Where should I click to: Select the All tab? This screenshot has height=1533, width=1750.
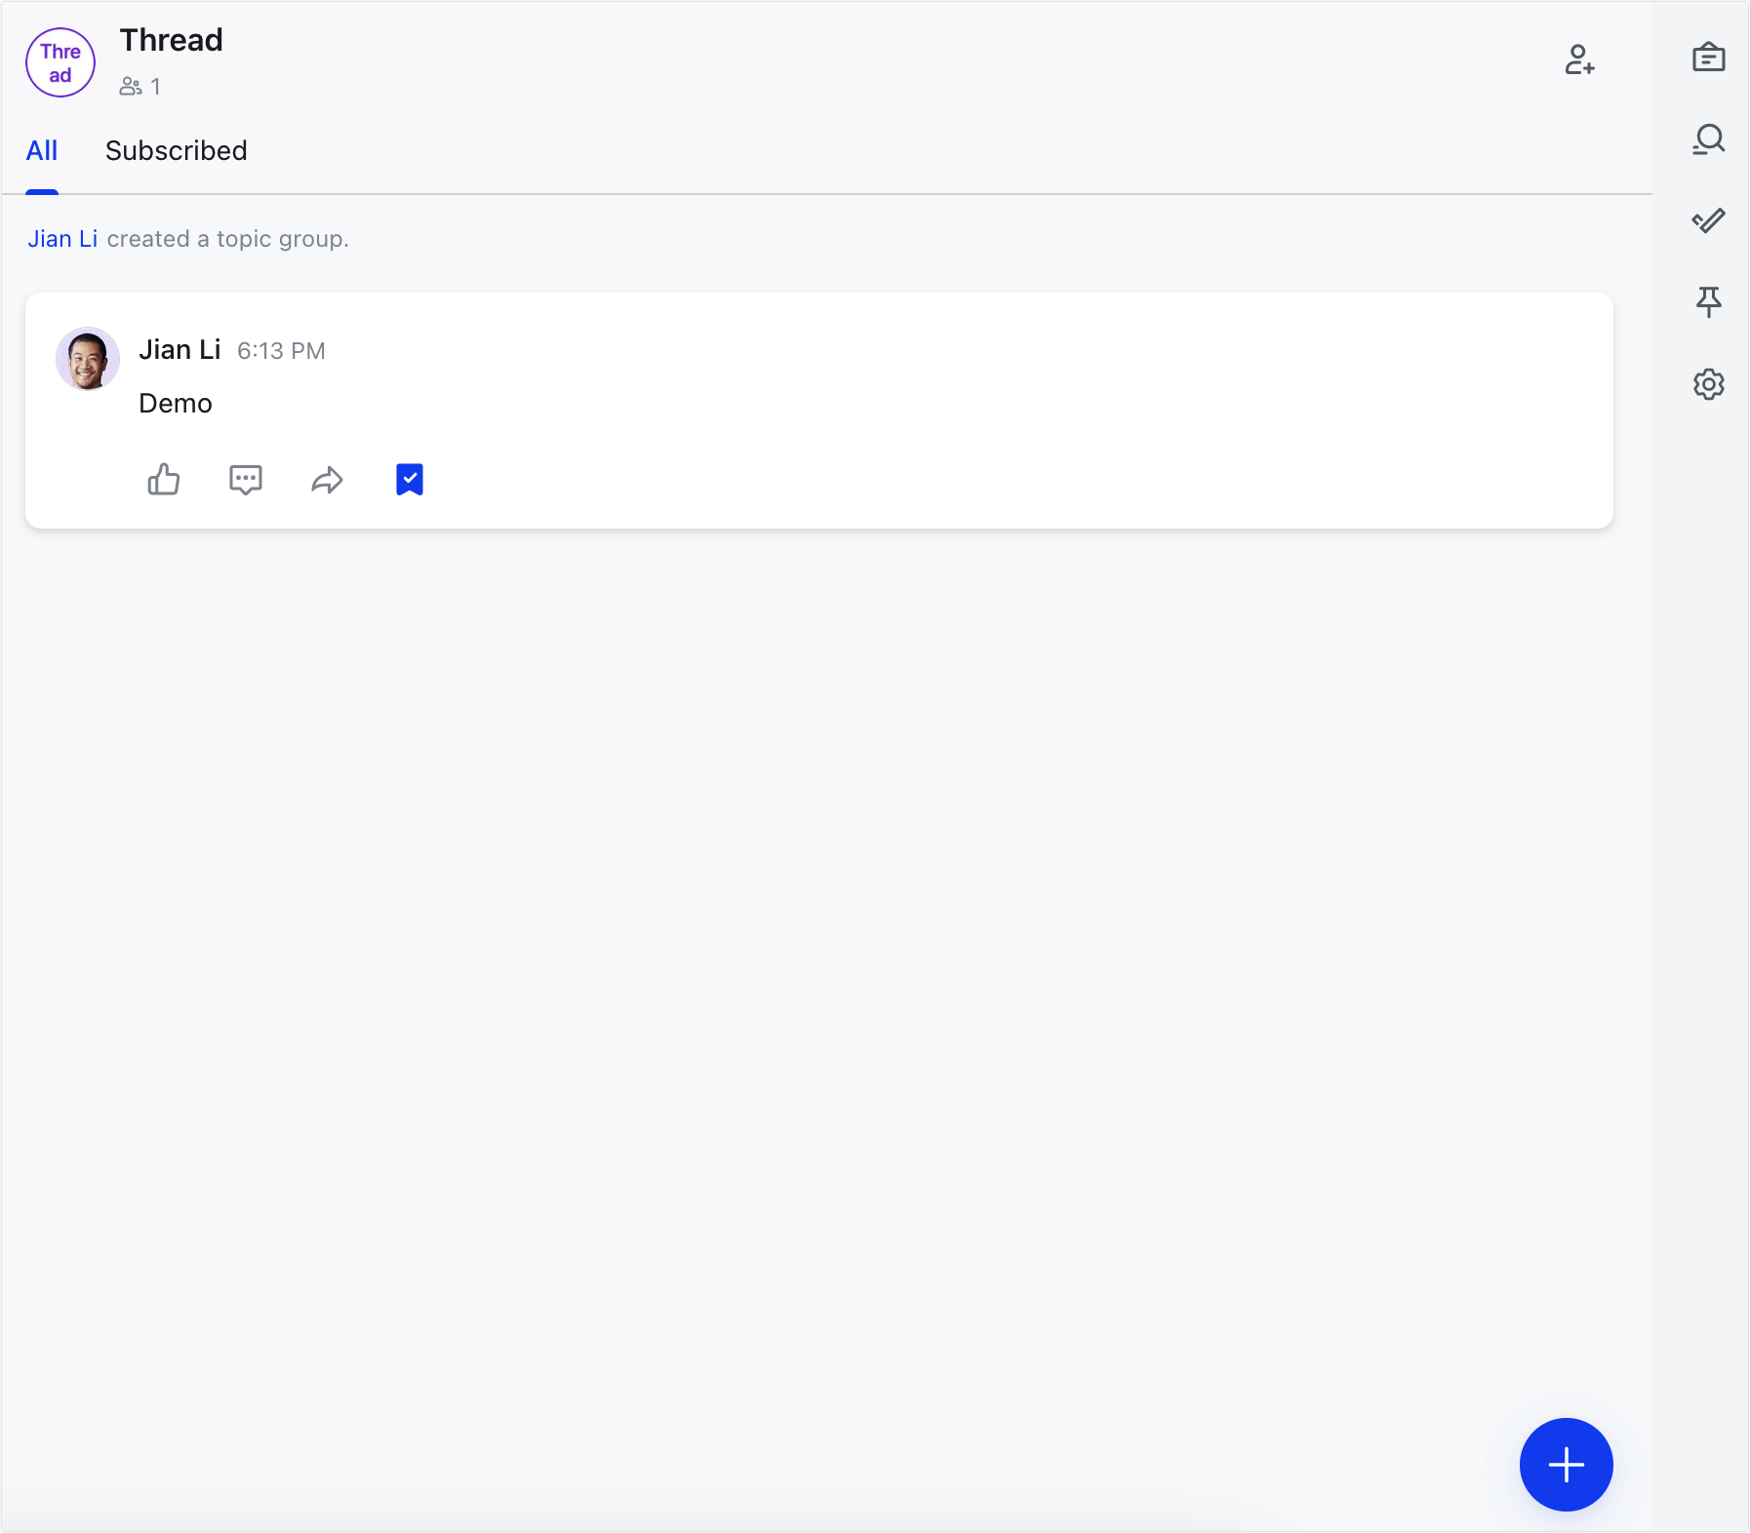(x=42, y=151)
